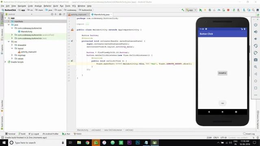The height and width of the screenshot is (146, 260).
Task: Click the onCreate() breadcrumb below editor
Action: click(x=96, y=130)
